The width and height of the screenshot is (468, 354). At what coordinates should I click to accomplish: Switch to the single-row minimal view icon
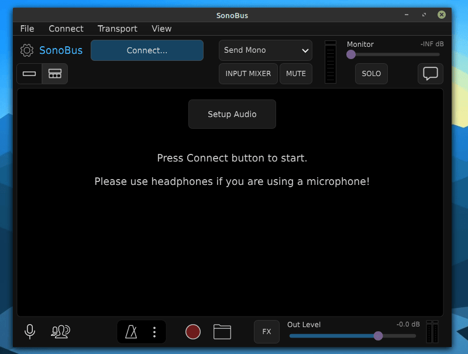[x=29, y=74]
